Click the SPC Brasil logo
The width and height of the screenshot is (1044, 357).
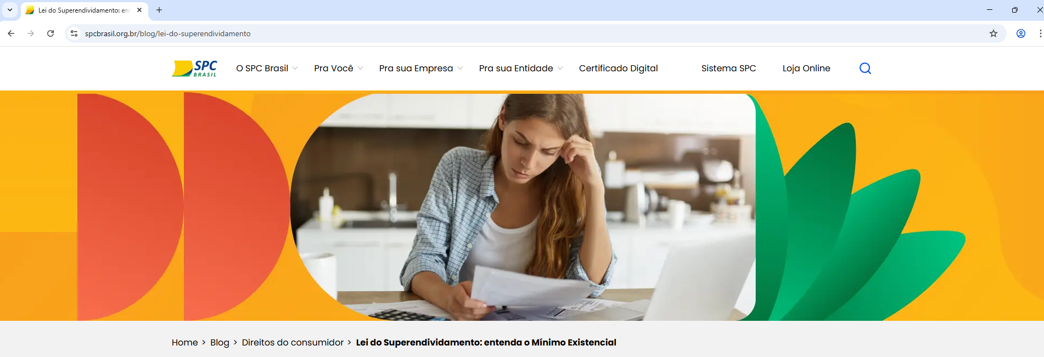point(194,69)
